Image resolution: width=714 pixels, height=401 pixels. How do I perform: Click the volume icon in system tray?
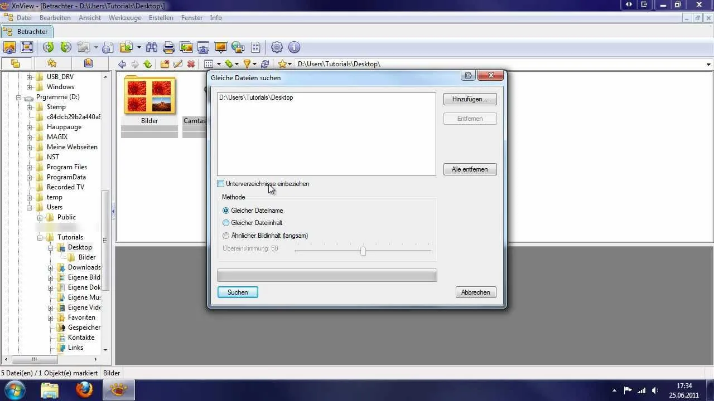pyautogui.click(x=655, y=390)
